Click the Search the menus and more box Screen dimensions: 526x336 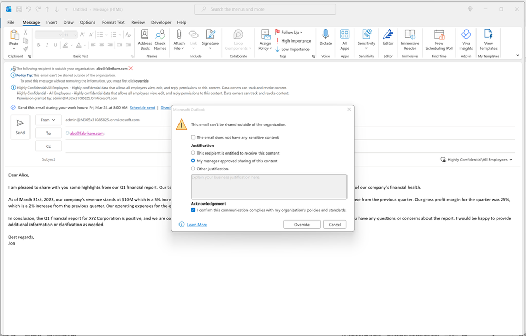(x=265, y=9)
